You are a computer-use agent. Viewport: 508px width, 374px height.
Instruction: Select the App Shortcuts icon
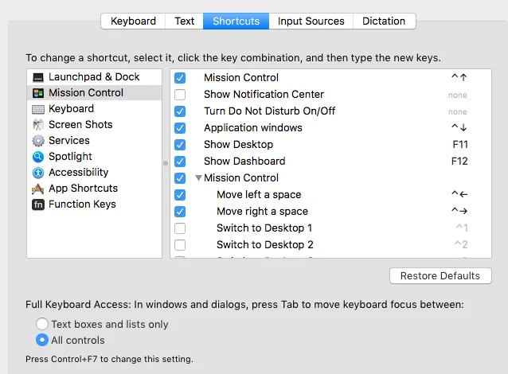tap(38, 189)
